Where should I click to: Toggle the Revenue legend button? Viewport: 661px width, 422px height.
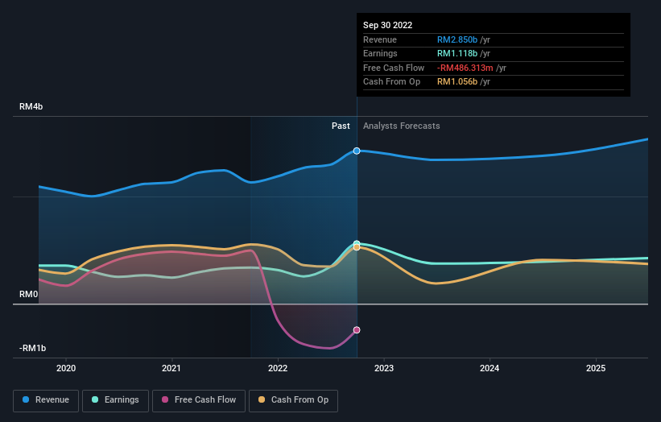coord(46,400)
